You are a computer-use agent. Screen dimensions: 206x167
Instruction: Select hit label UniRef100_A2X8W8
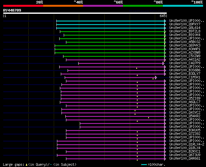(185, 53)
